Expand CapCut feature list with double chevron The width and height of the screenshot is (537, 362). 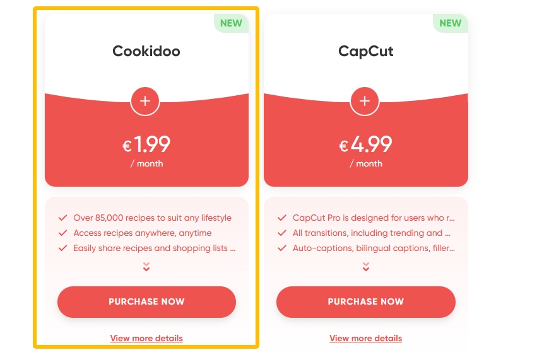[365, 267]
